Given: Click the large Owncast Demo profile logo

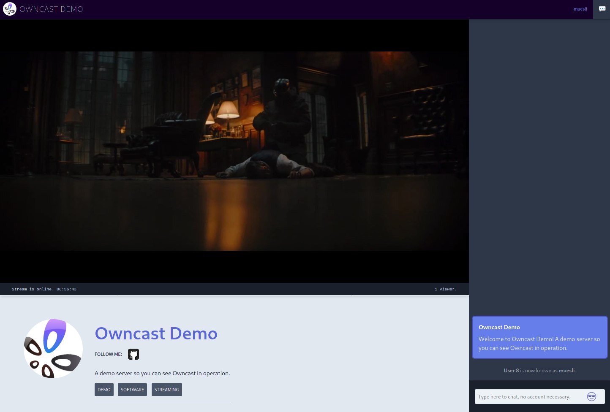Looking at the screenshot, I should pyautogui.click(x=53, y=349).
